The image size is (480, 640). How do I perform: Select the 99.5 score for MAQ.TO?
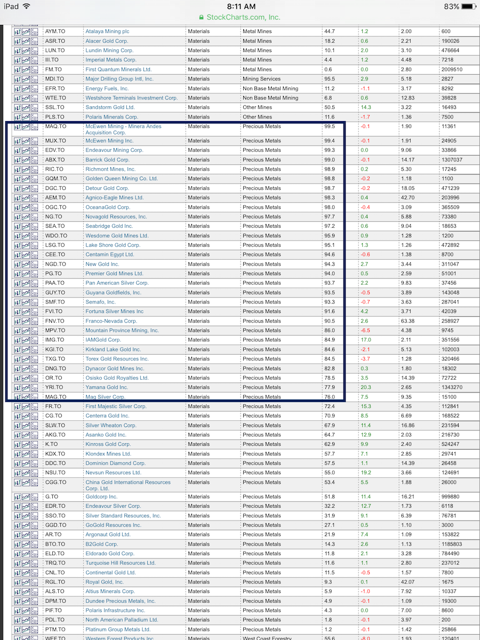tap(330, 126)
